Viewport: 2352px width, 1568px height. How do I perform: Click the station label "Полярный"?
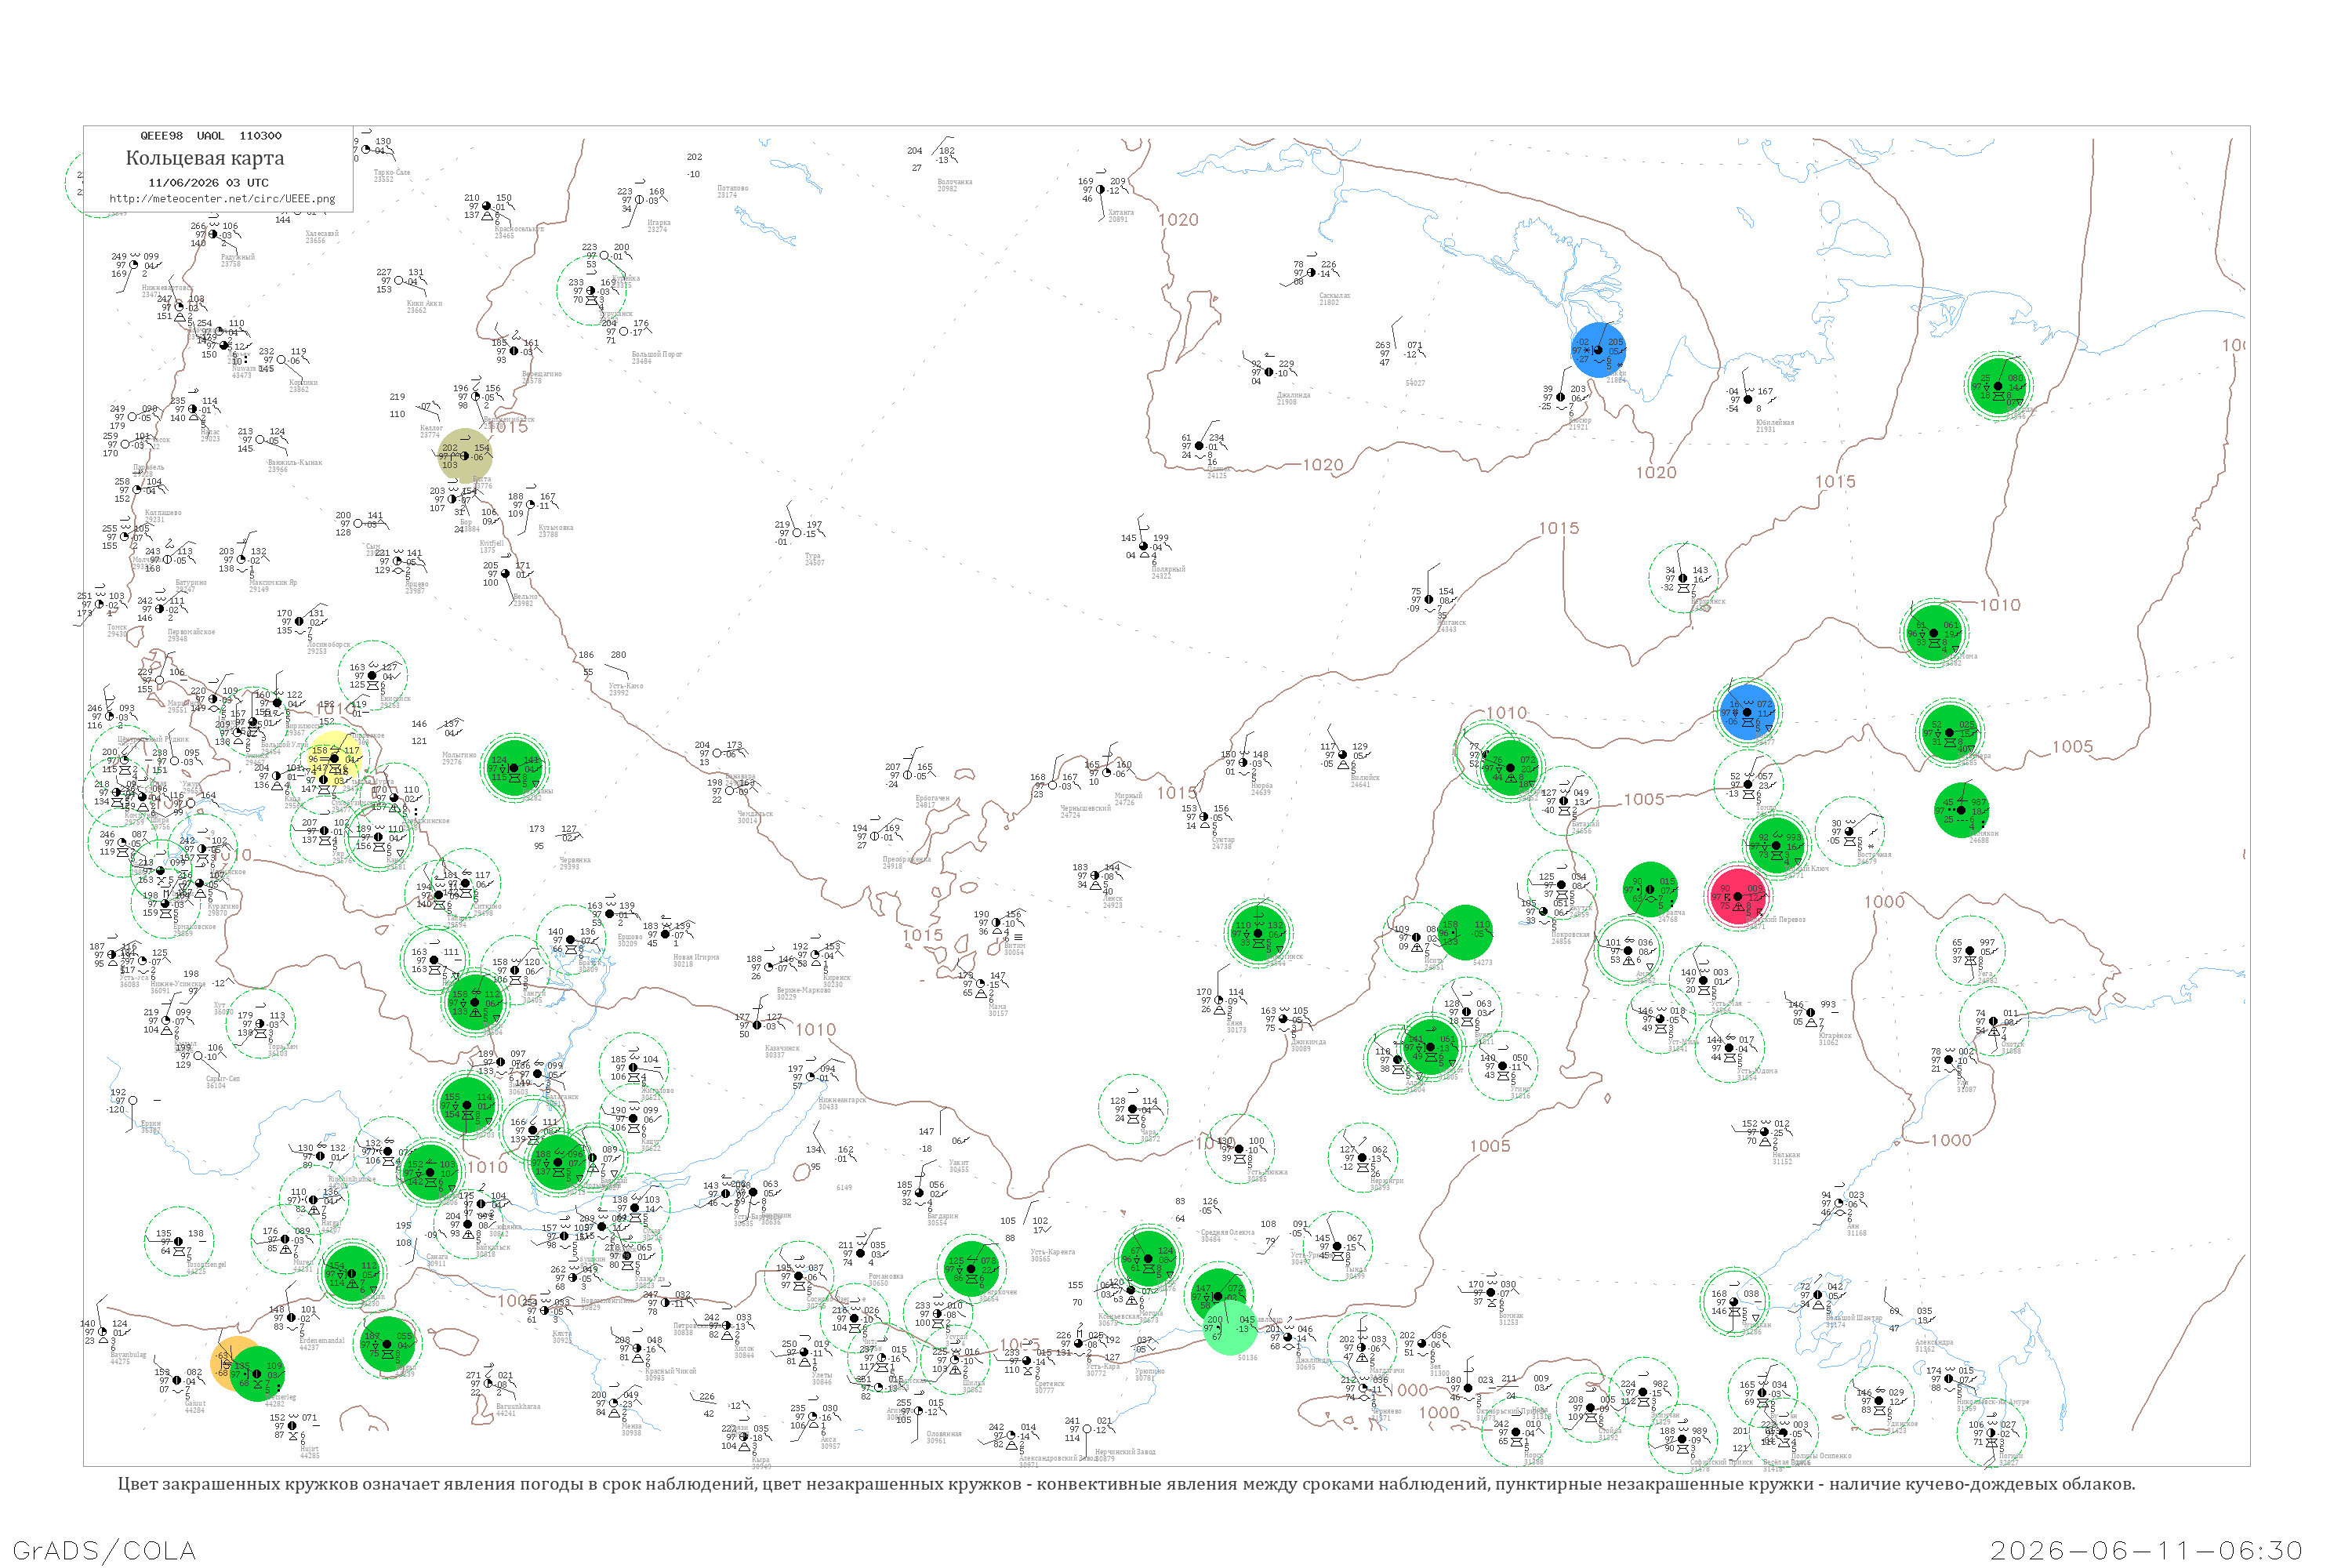(1168, 569)
